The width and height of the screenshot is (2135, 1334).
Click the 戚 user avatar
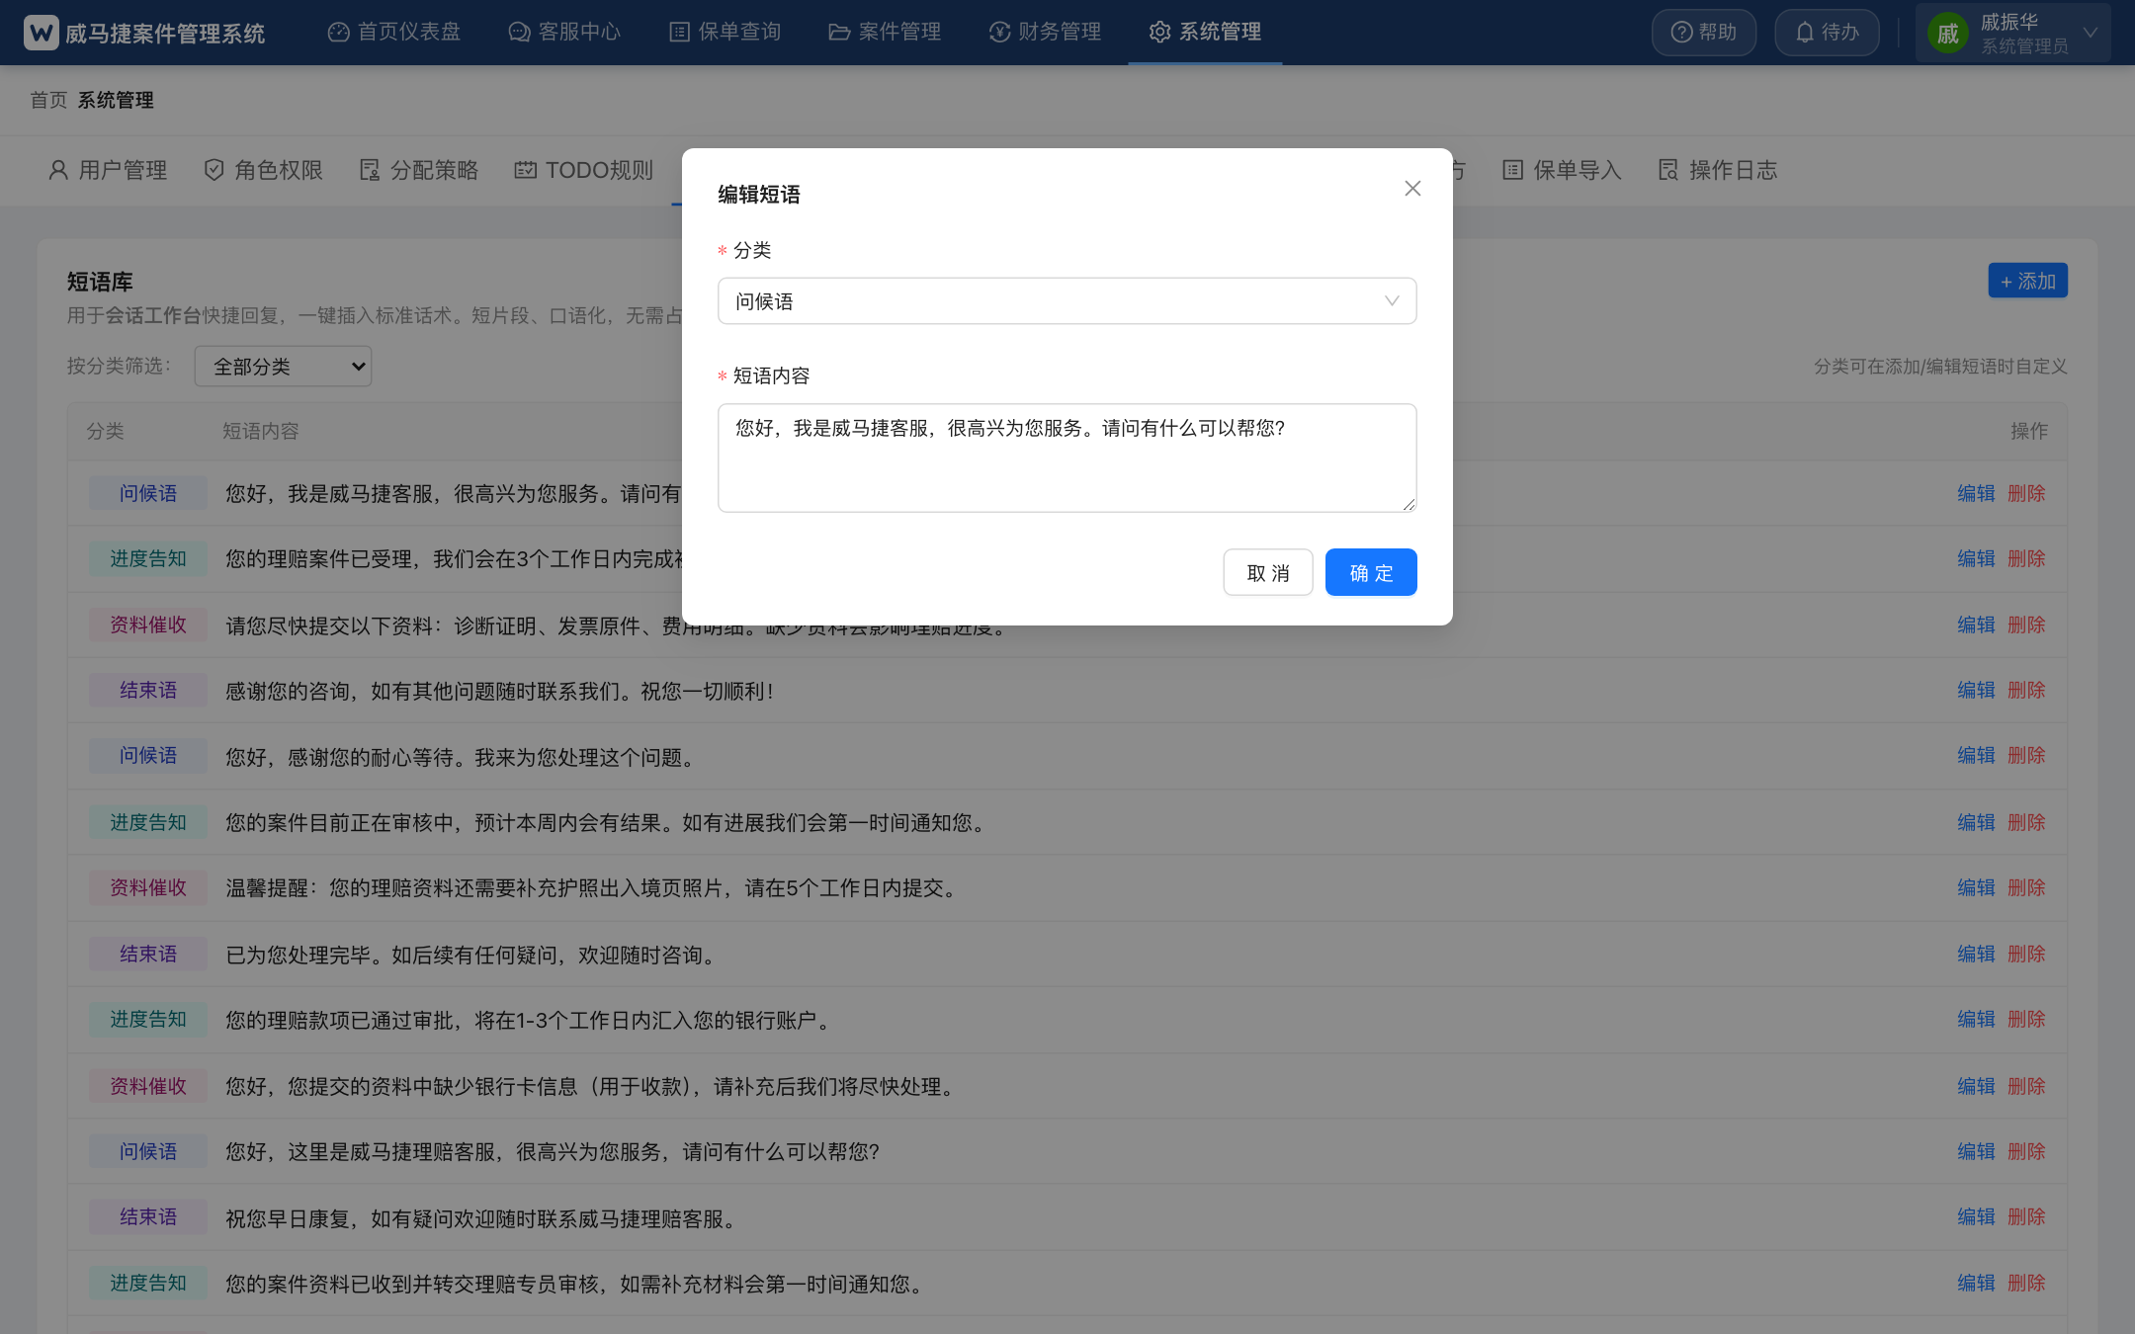point(1947,34)
